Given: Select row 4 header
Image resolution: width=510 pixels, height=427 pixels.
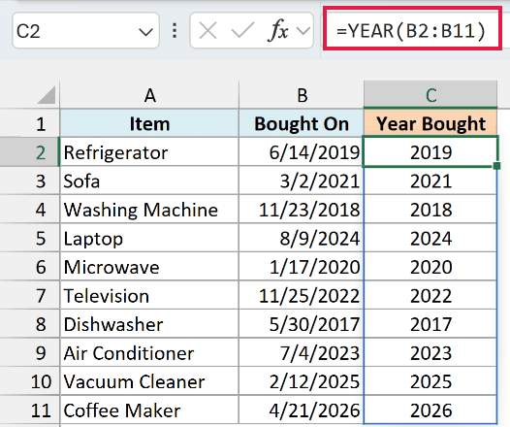Looking at the screenshot, I should [x=30, y=210].
